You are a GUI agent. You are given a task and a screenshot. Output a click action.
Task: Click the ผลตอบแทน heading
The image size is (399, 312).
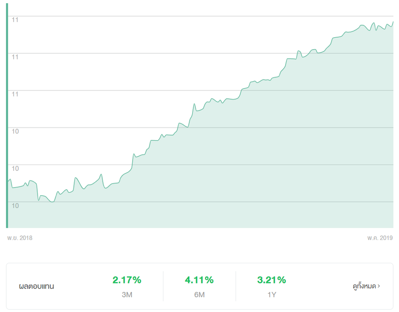[x=36, y=286]
